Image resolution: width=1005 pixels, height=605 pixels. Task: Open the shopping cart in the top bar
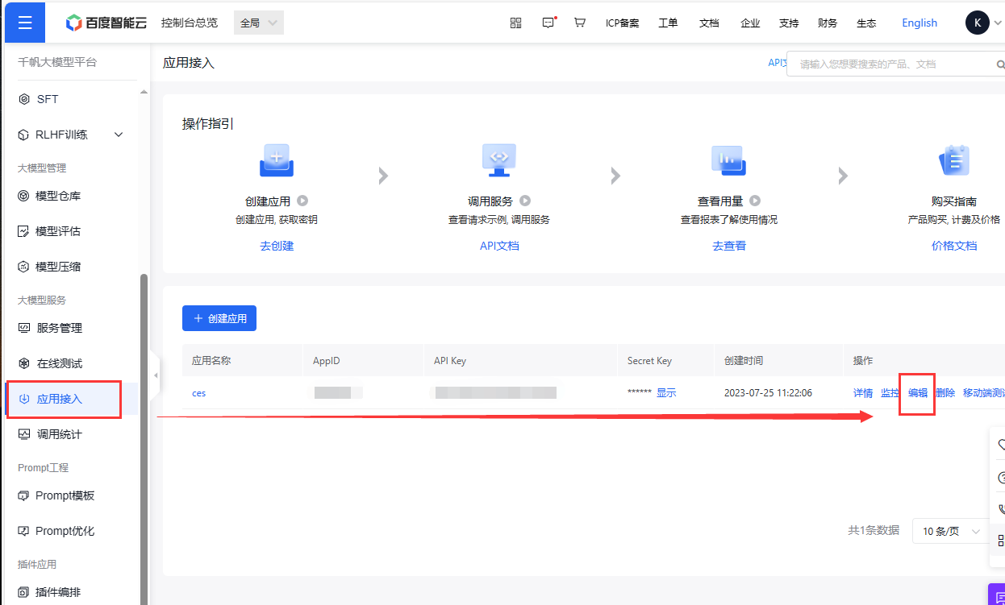coord(579,23)
